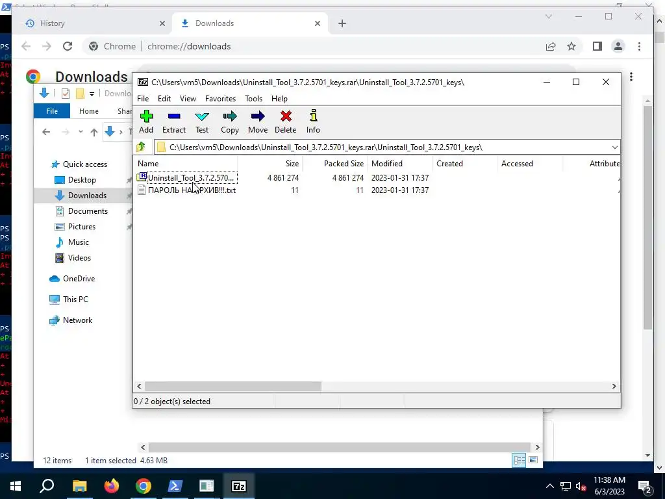The width and height of the screenshot is (665, 499).
Task: Click the 7-Zip path input field
Action: click(x=382, y=147)
